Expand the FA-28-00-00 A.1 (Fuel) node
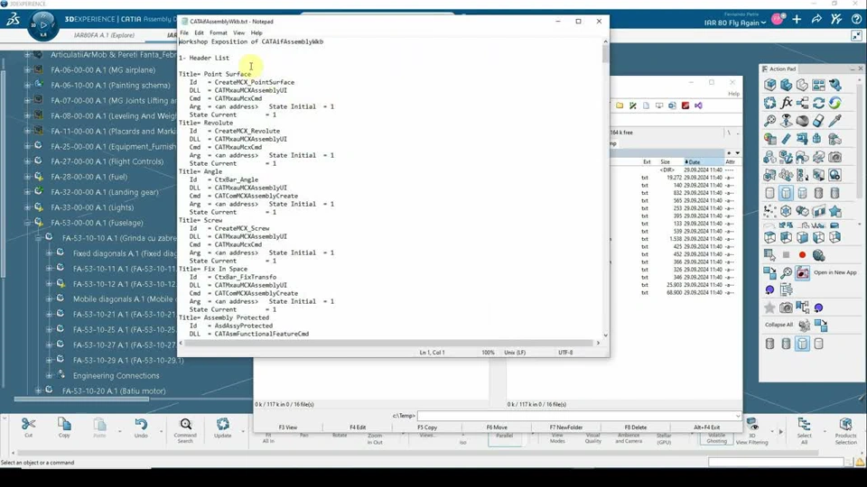Viewport: 867px width, 487px height. pos(27,178)
